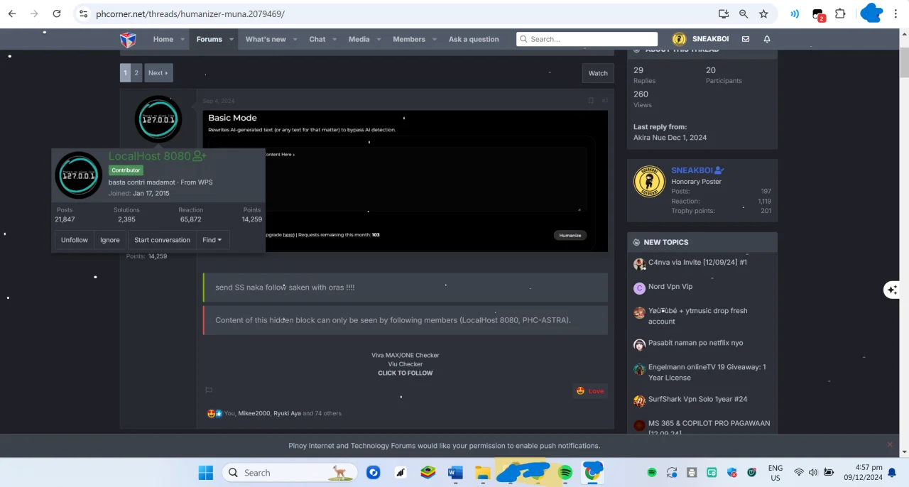Close the push notification permission banner
The width and height of the screenshot is (909, 487).
tap(890, 444)
